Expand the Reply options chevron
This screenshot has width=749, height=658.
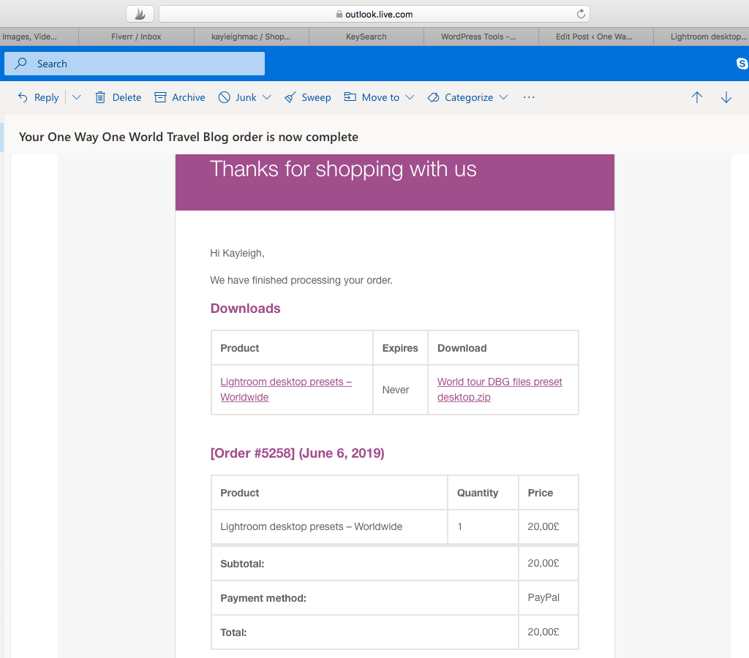(x=76, y=97)
